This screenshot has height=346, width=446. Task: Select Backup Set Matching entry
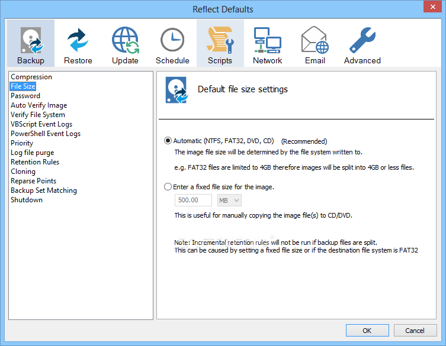[44, 190]
